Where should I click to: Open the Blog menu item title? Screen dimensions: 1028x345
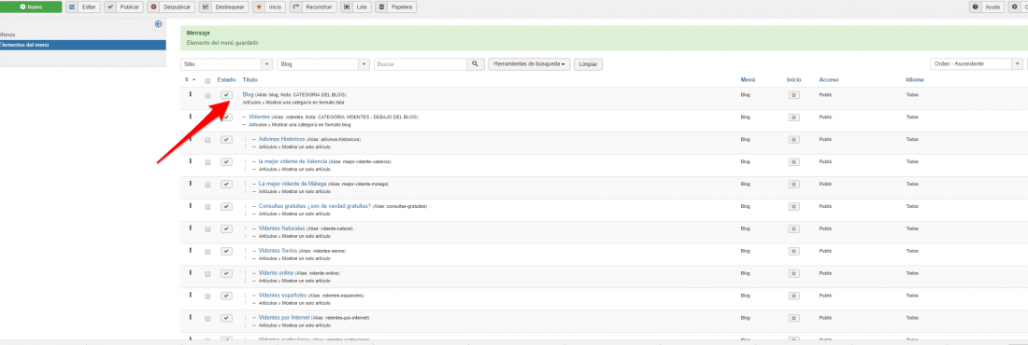pyautogui.click(x=248, y=94)
